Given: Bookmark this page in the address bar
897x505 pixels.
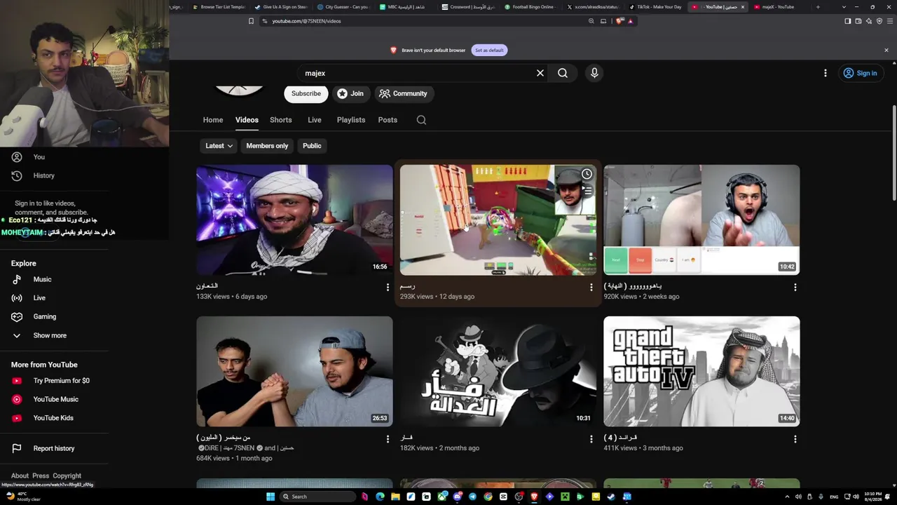Looking at the screenshot, I should tap(251, 21).
